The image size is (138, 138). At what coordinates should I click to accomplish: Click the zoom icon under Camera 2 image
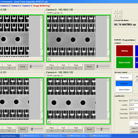[49, 59]
